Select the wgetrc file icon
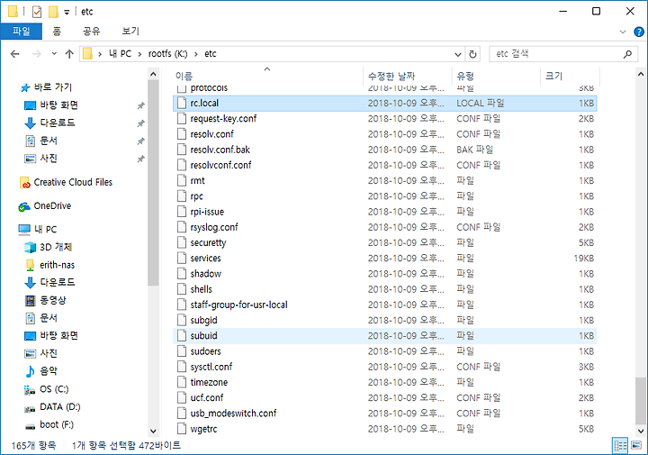Viewport: 648px width, 455px height. (x=182, y=429)
